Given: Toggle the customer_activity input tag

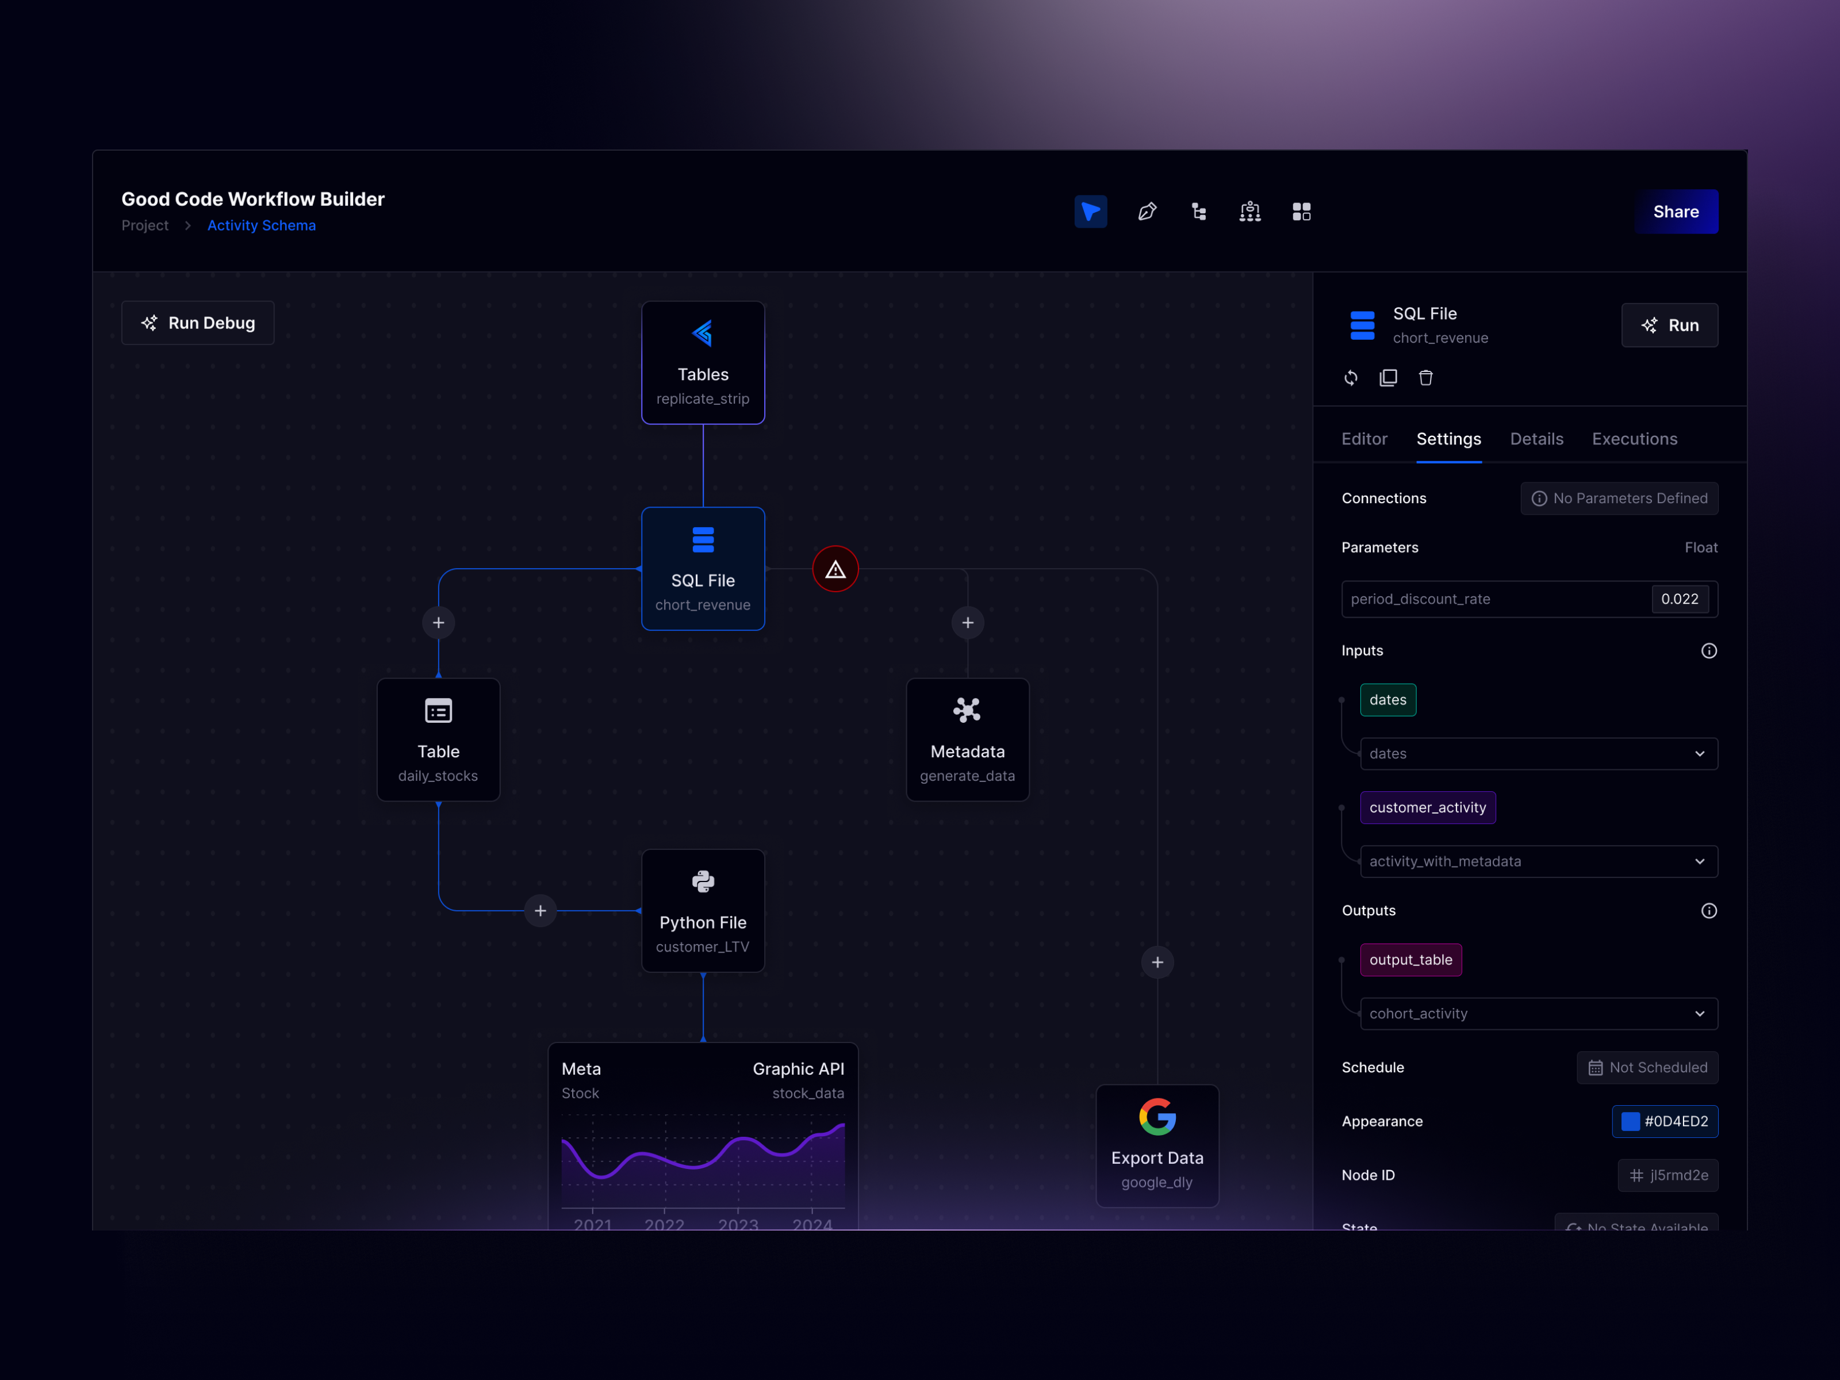Looking at the screenshot, I should [x=1427, y=807].
